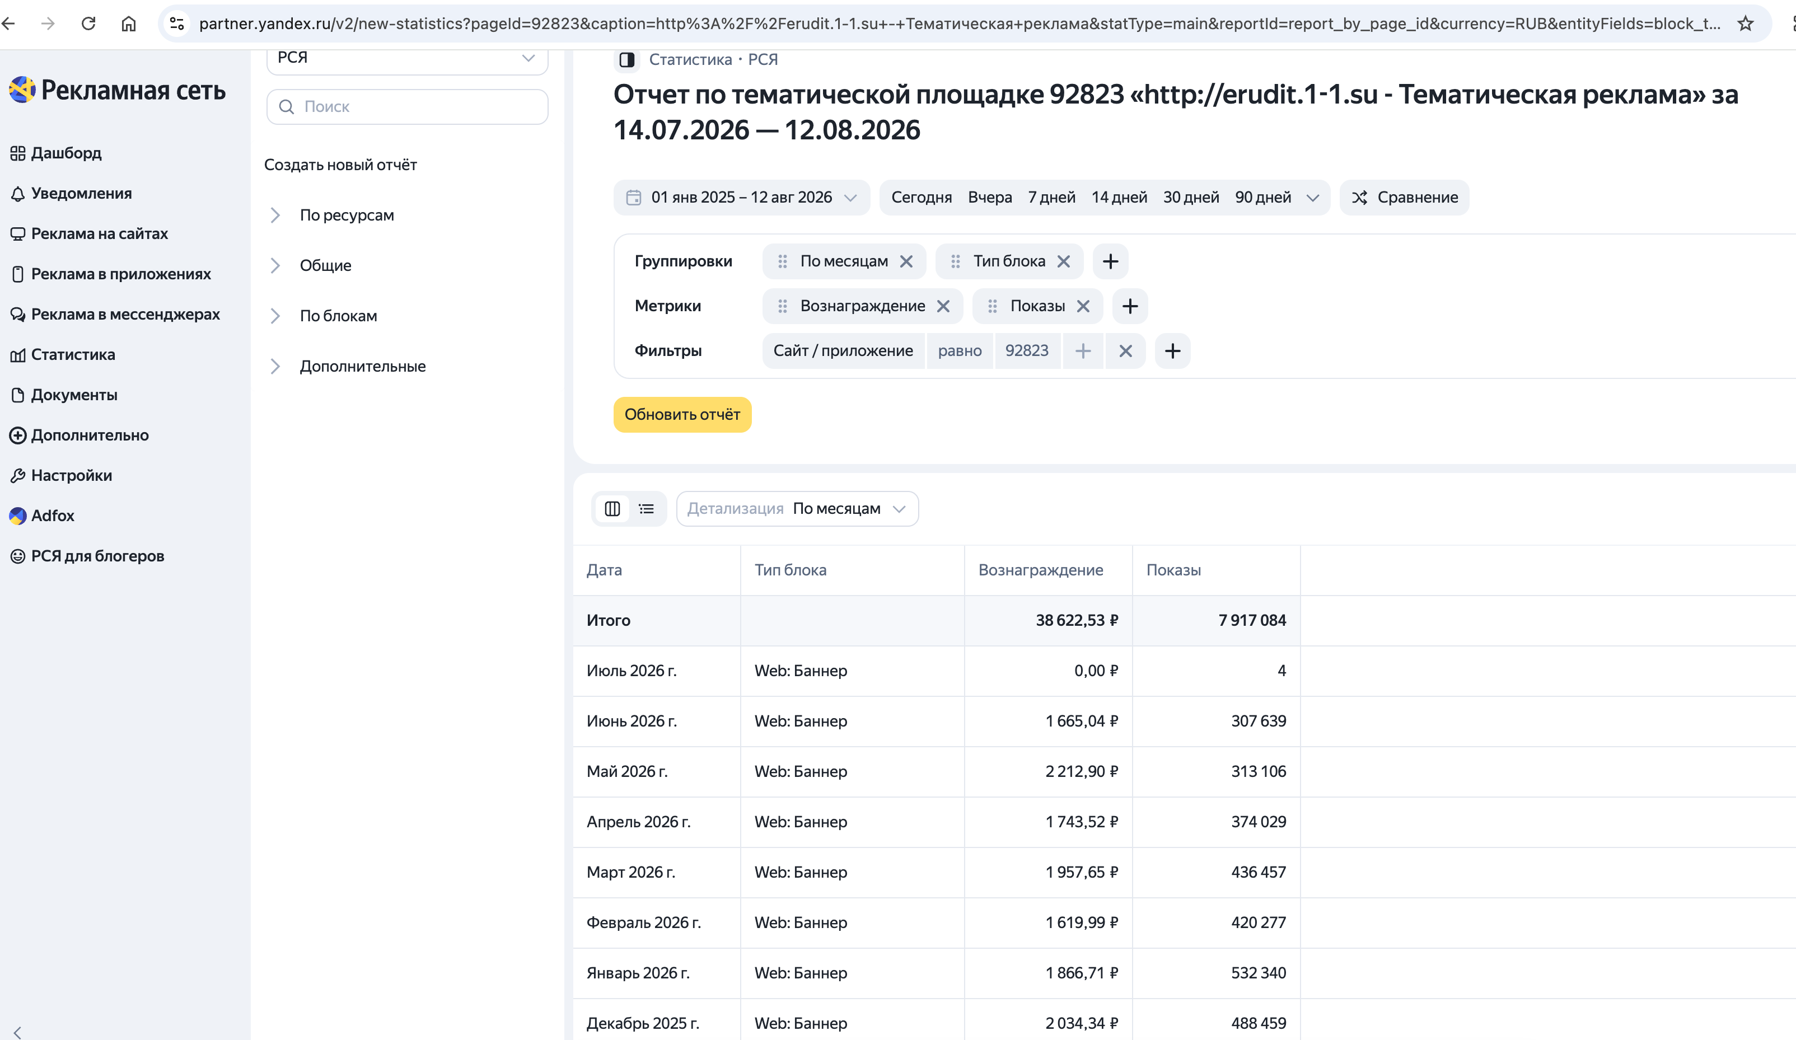Expand more preset periods chevron
1796x1040 pixels.
pyautogui.click(x=1313, y=198)
